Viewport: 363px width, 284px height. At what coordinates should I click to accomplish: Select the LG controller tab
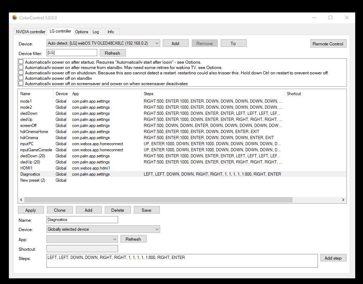click(60, 31)
